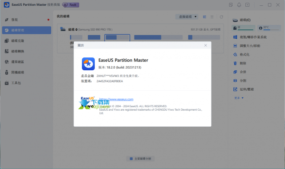Viewport: 285px width, 169px height.
Task: Select the highlighted third partition bar
Action: point(117,37)
